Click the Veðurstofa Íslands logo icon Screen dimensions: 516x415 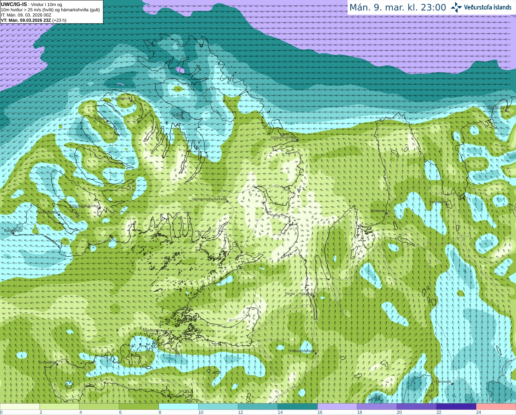[456, 7]
